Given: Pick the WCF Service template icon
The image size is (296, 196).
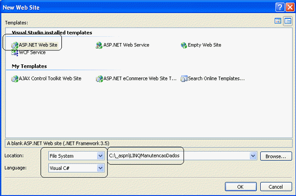Looking at the screenshot, I should pyautogui.click(x=15, y=53).
